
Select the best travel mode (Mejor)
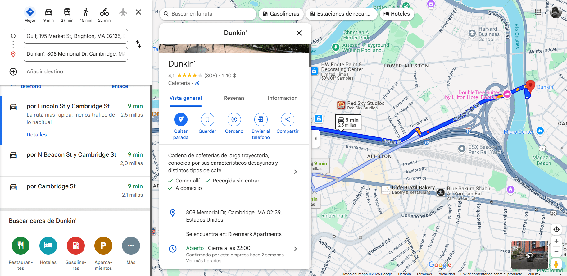tap(30, 15)
